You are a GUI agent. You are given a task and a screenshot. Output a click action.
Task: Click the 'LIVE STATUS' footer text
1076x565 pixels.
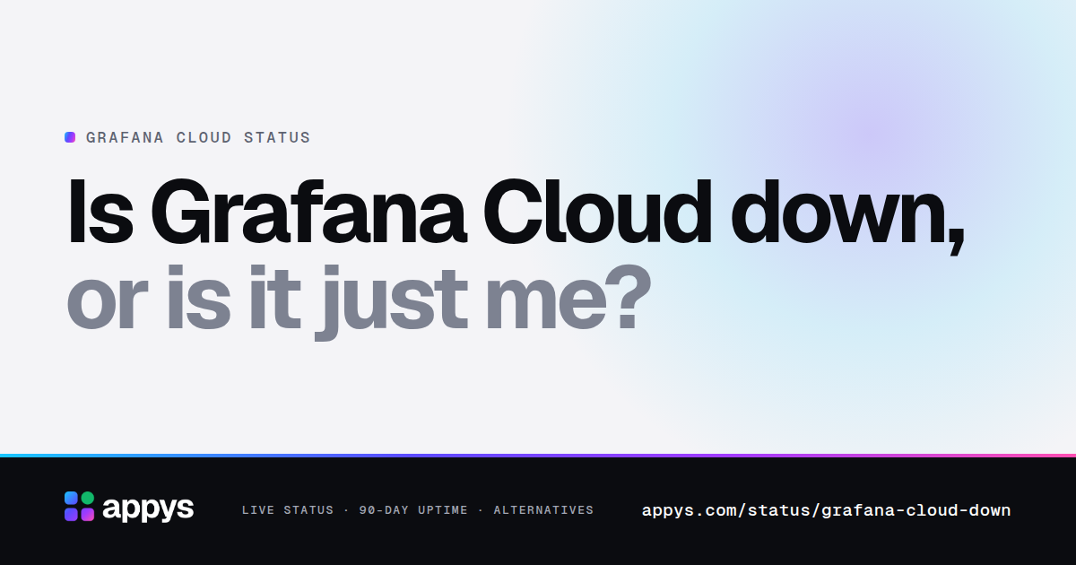287,510
